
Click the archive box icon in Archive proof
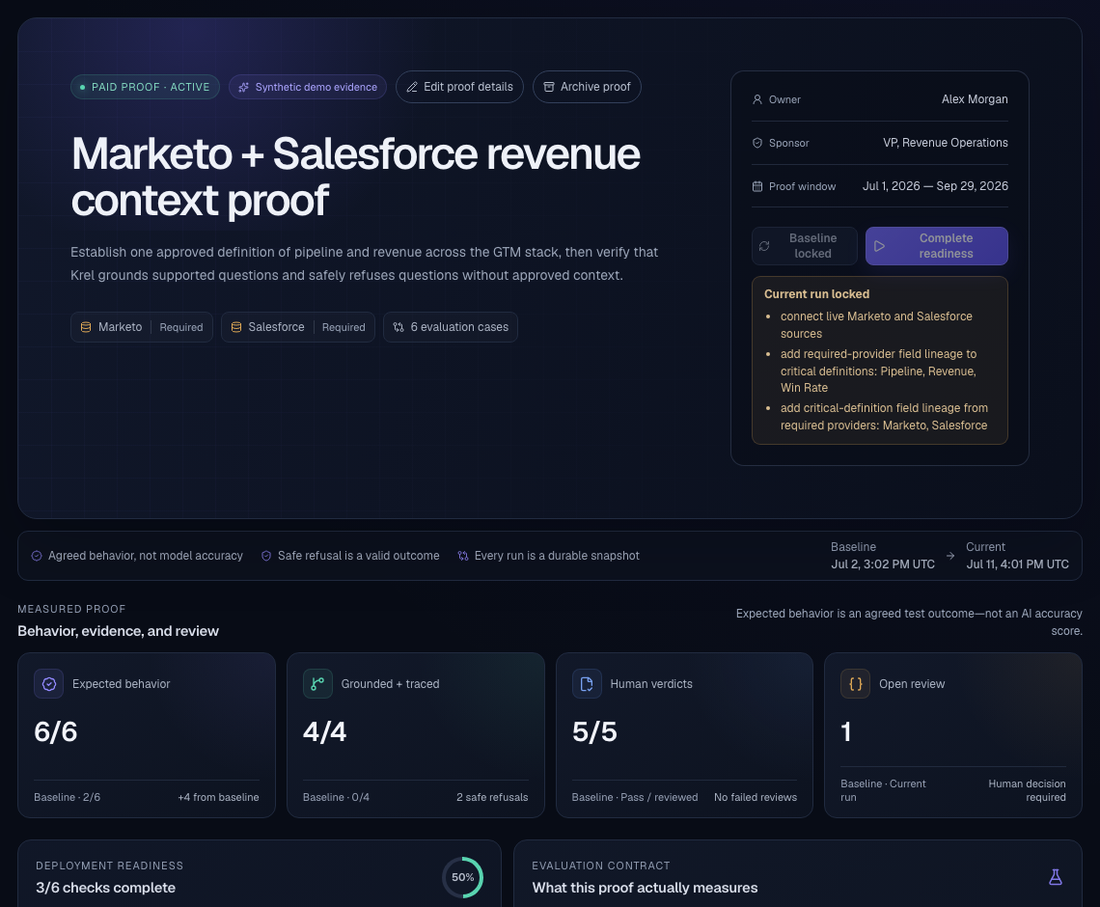point(549,87)
